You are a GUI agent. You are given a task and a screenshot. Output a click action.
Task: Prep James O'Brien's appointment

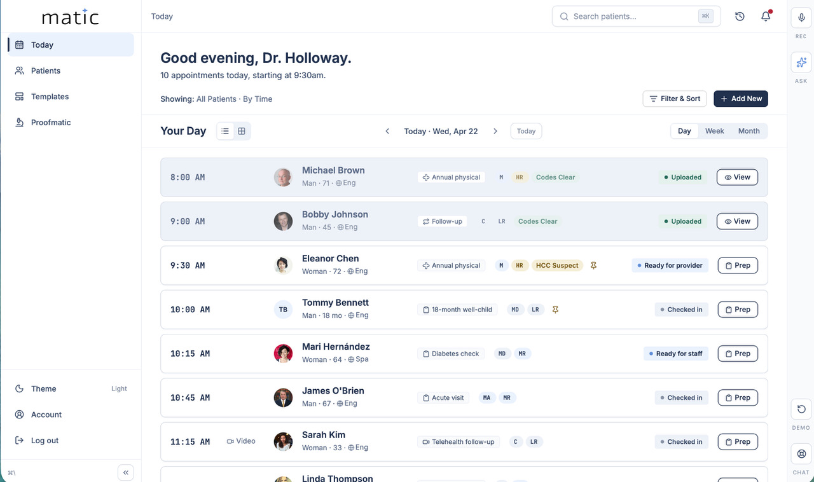click(x=738, y=397)
